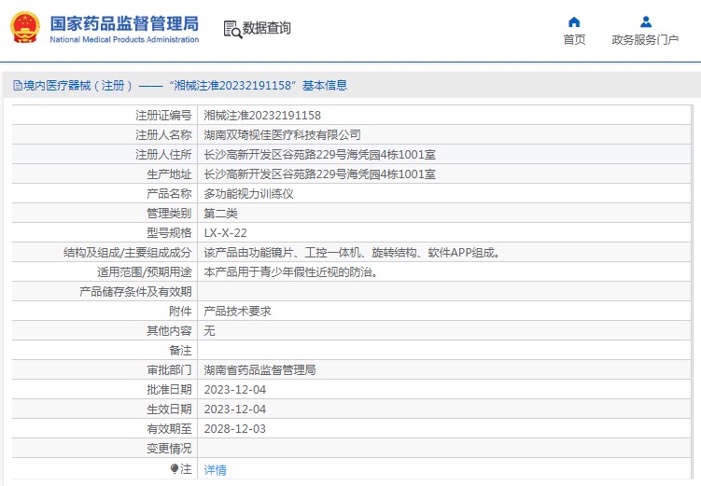Click the 国家药品监督管理局 title text
Image resolution: width=701 pixels, height=486 pixels.
[x=124, y=23]
